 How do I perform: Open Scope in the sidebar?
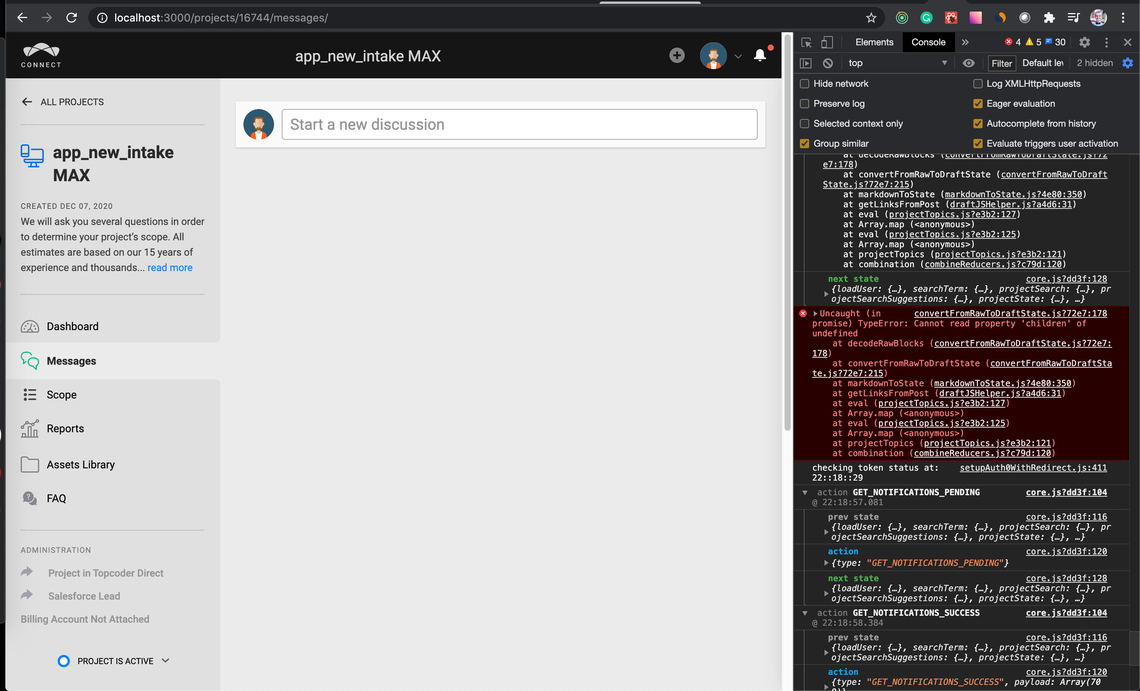pos(61,394)
